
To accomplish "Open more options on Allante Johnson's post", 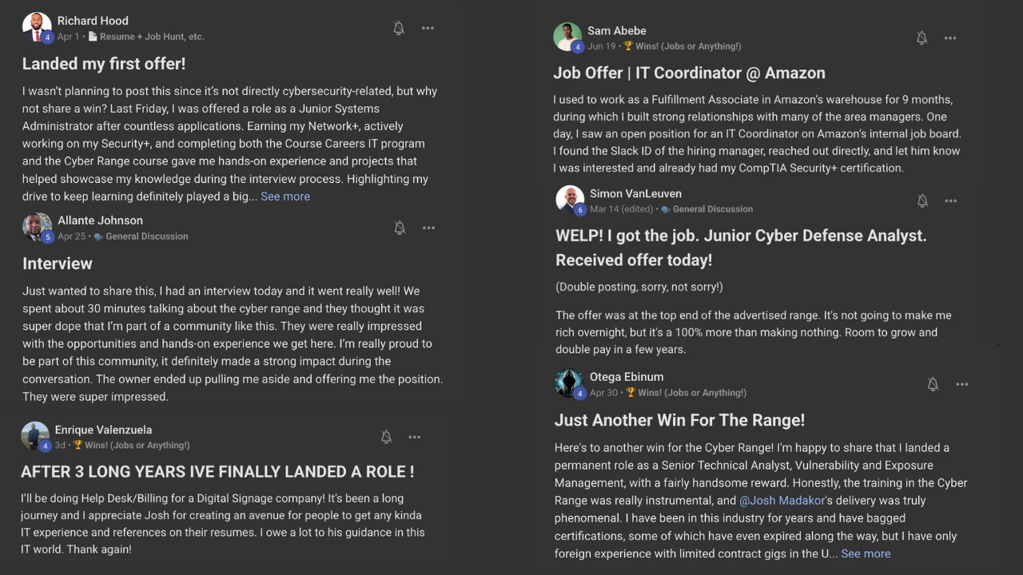I will click(x=429, y=228).
